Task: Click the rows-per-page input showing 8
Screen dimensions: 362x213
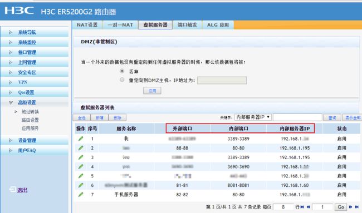Action: [x=283, y=207]
